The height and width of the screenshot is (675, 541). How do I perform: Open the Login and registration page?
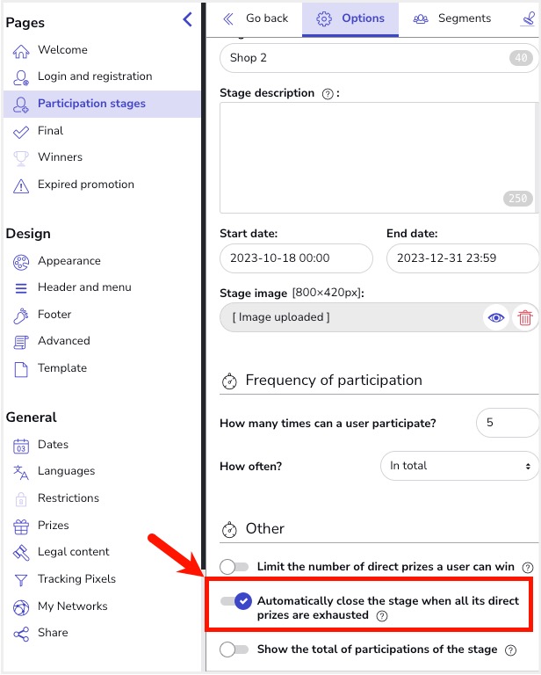coord(95,76)
